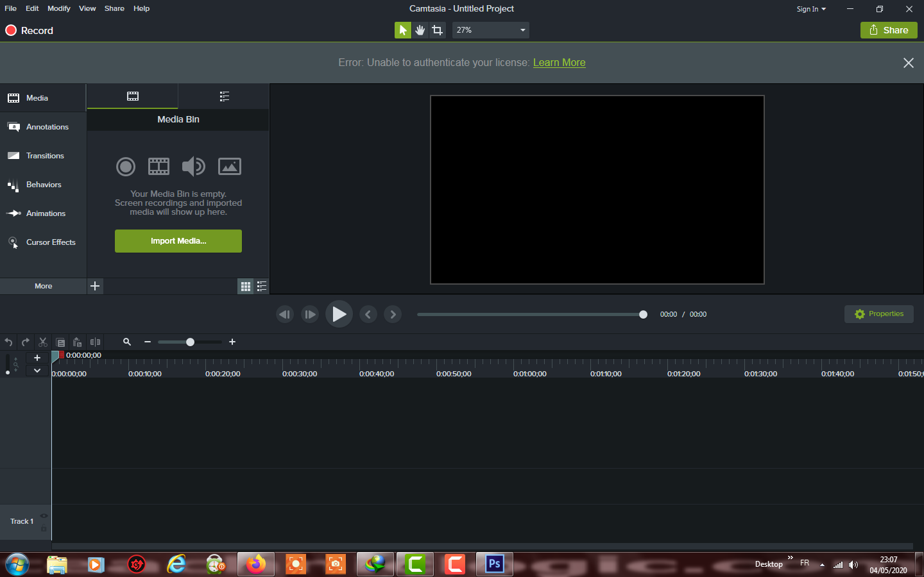Zoom in timeline with plus button
The width and height of the screenshot is (924, 577).
[232, 342]
